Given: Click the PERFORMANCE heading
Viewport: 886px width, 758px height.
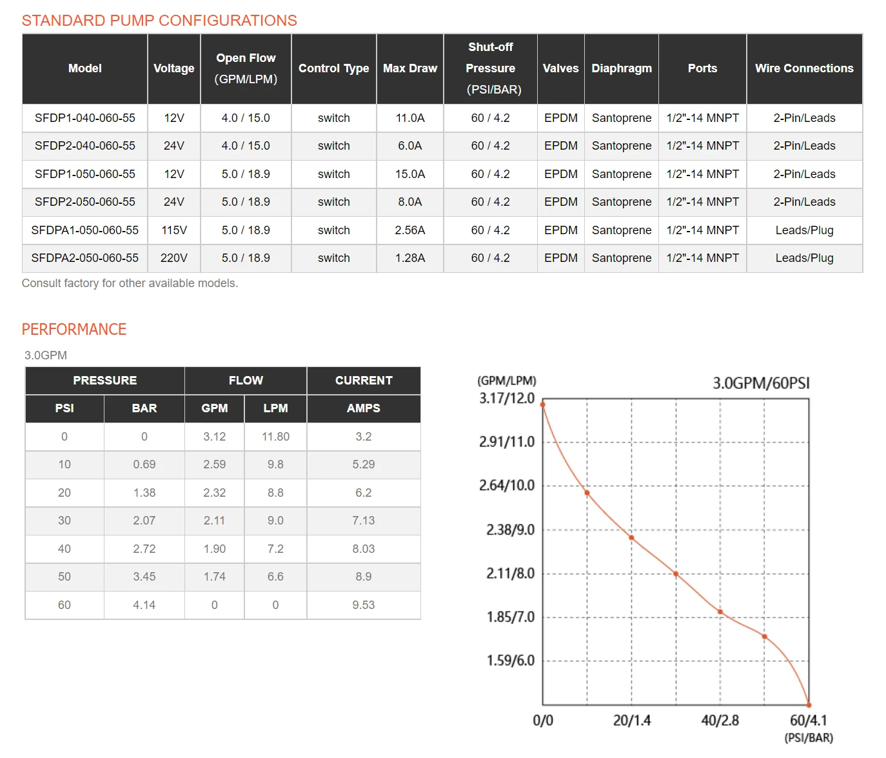Looking at the screenshot, I should click(74, 330).
